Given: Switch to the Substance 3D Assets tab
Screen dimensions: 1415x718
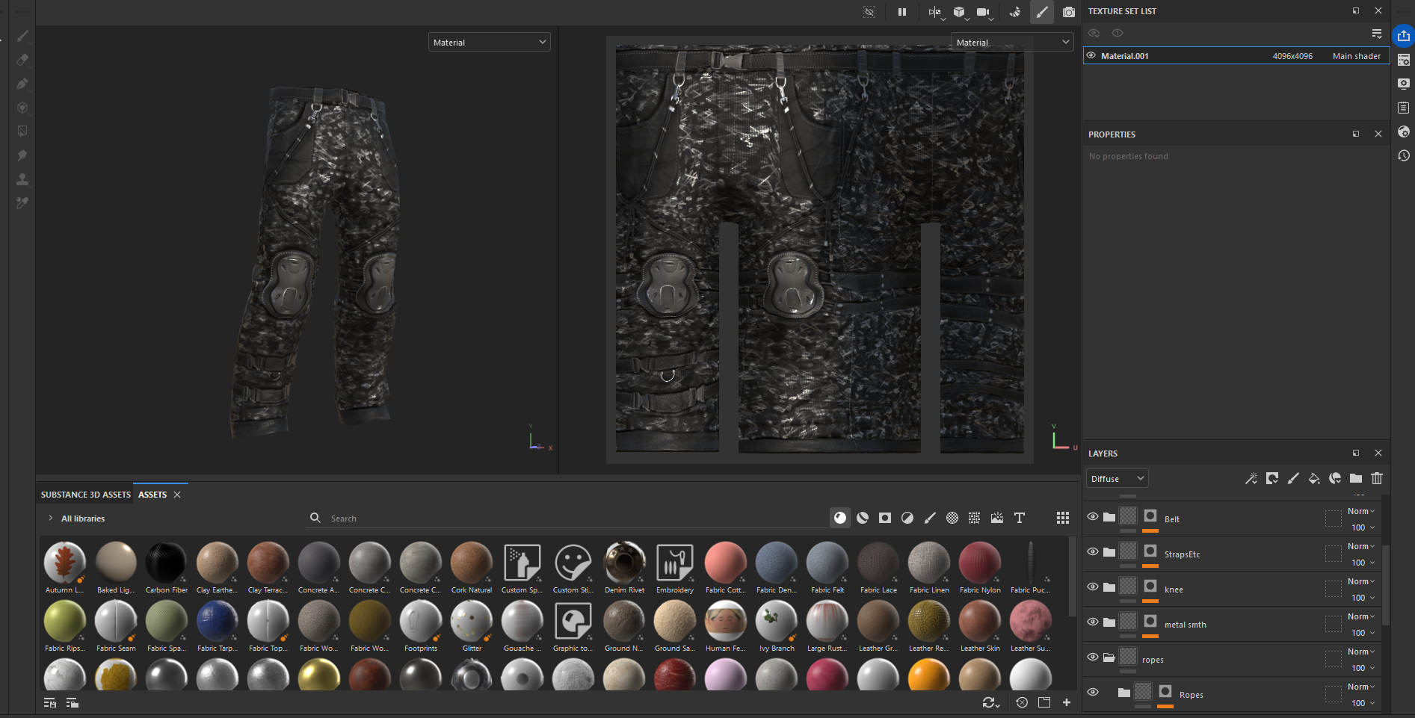Looking at the screenshot, I should click(85, 495).
